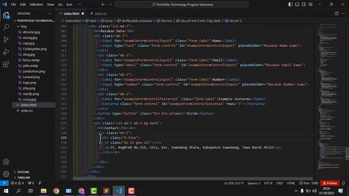Change UTF-8 file encoding
349x196 pixels.
(x=268, y=183)
